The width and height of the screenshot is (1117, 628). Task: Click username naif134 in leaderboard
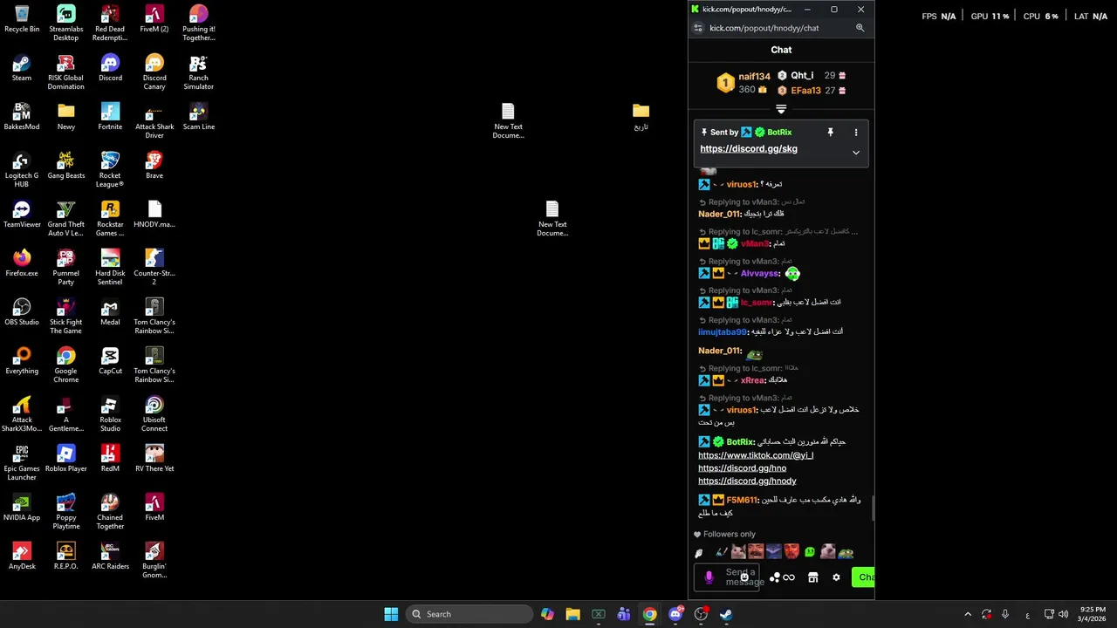[754, 77]
